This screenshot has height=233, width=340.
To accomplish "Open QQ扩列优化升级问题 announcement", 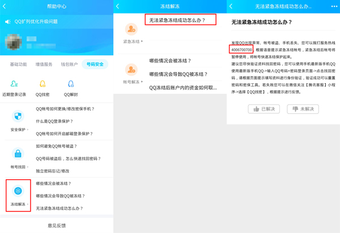I will [x=36, y=22].
